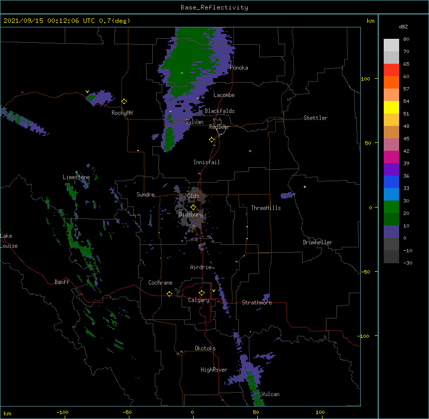This screenshot has height=419, width=429.
Task: Click the yellow diamond marker between Olds and Didsbury
Action: pyautogui.click(x=193, y=207)
